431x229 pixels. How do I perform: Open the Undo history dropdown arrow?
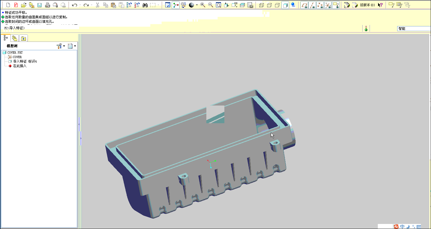click(x=80, y=5)
